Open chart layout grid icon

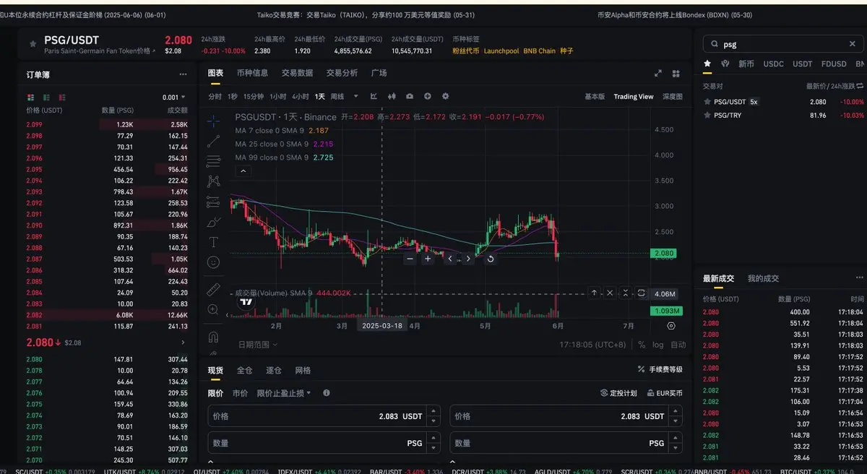pos(676,74)
